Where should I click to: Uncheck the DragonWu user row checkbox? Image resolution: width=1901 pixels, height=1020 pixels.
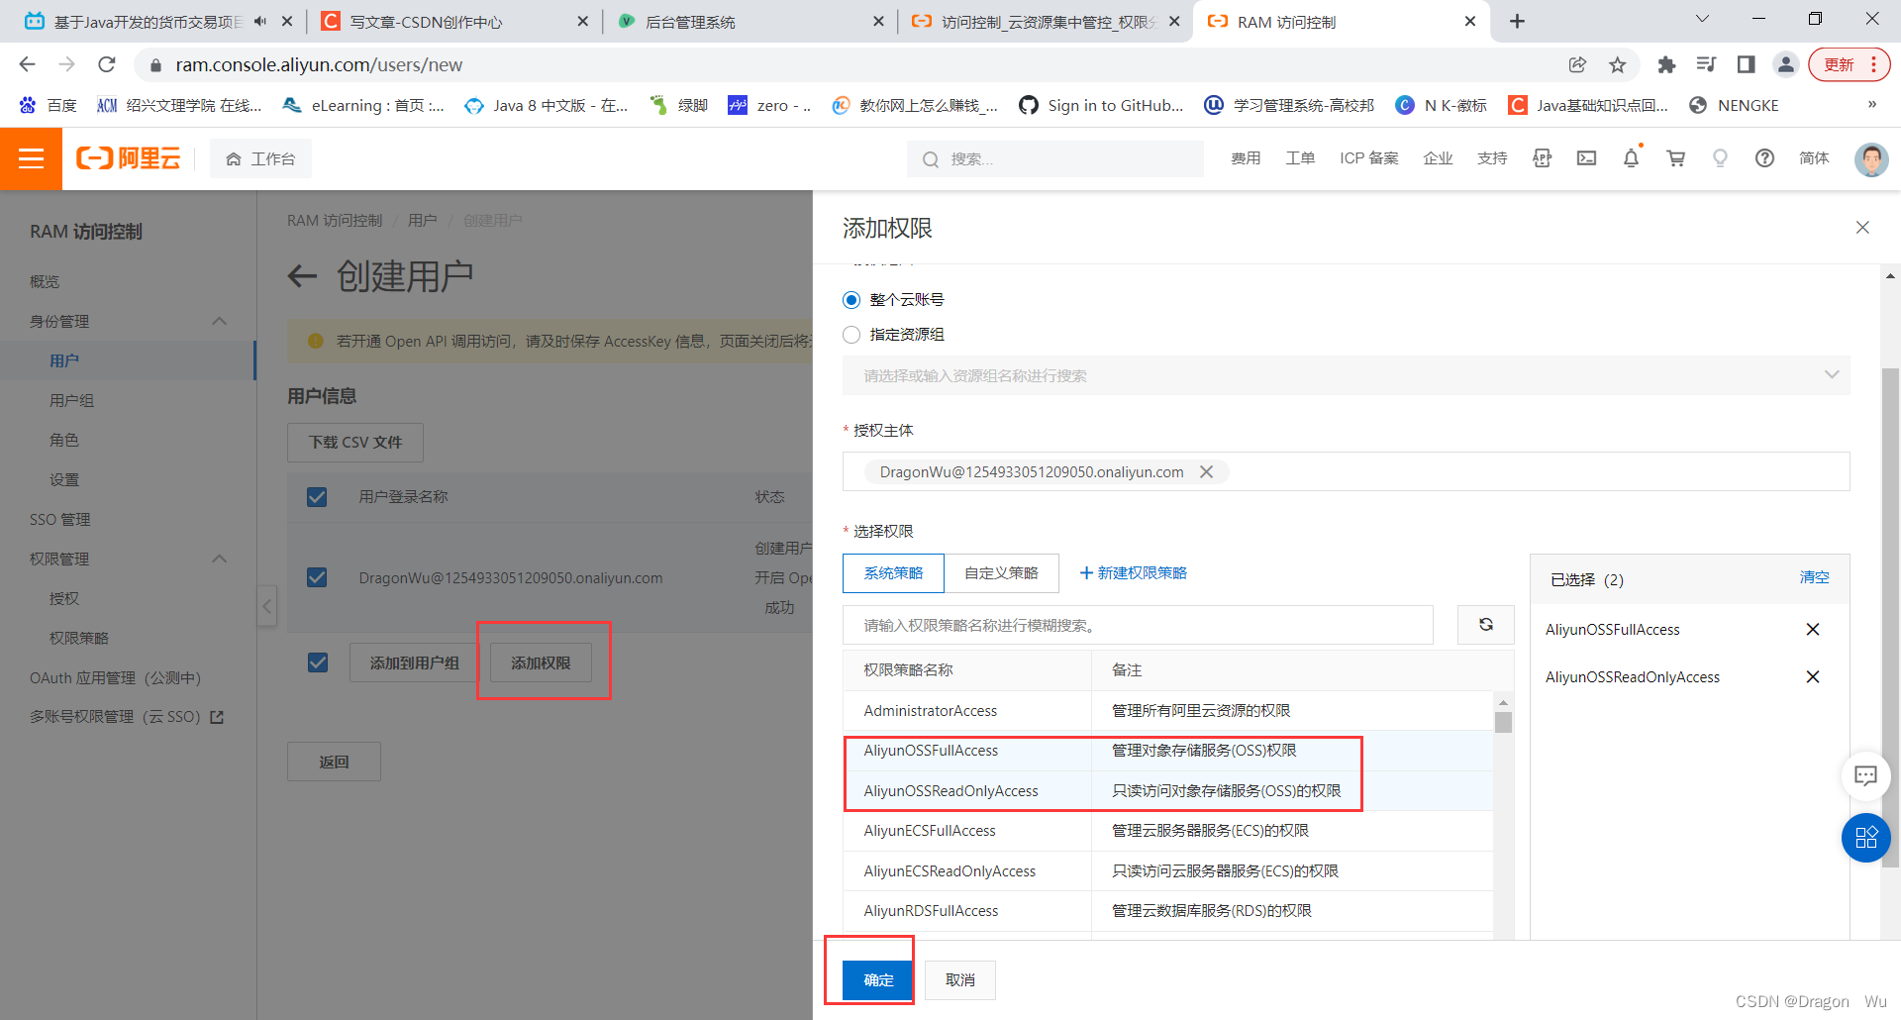coord(317,577)
